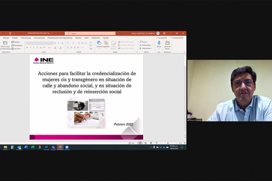Image resolution: width=272 pixels, height=181 pixels.
Task: Open the Dibujar tab
Action: [x=6, y=38]
